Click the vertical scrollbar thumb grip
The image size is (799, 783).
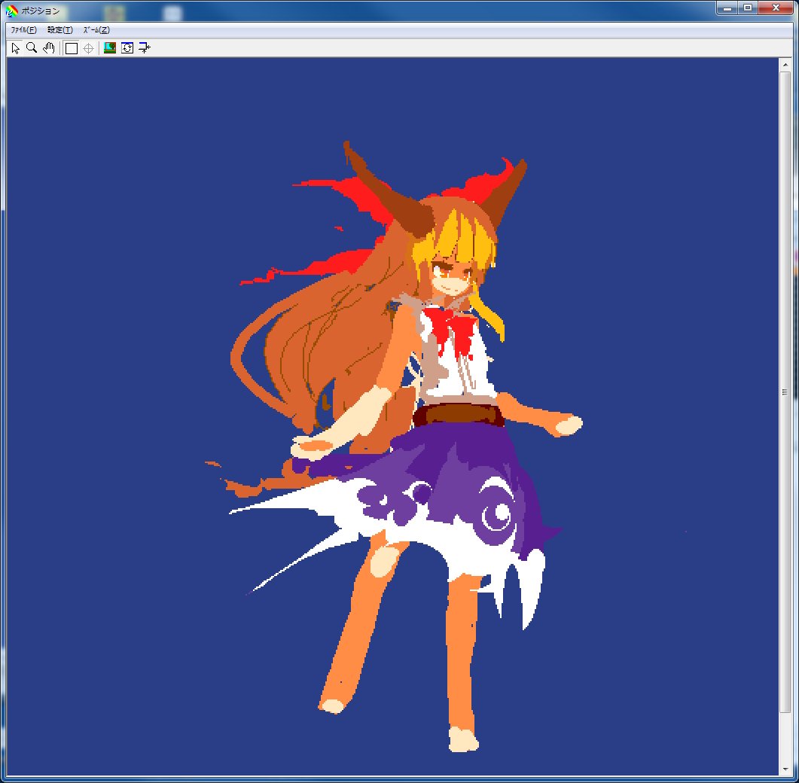pyautogui.click(x=785, y=391)
